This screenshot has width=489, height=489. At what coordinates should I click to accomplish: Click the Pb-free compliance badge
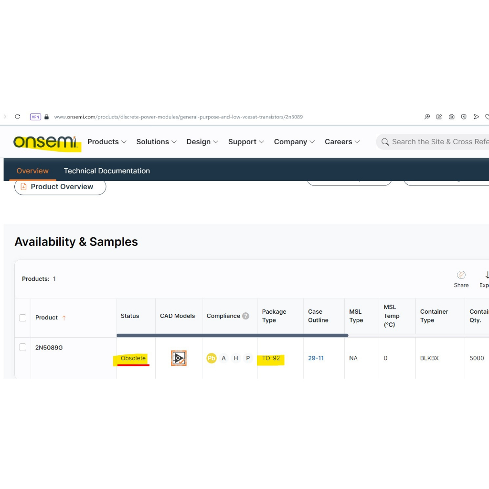(x=212, y=358)
